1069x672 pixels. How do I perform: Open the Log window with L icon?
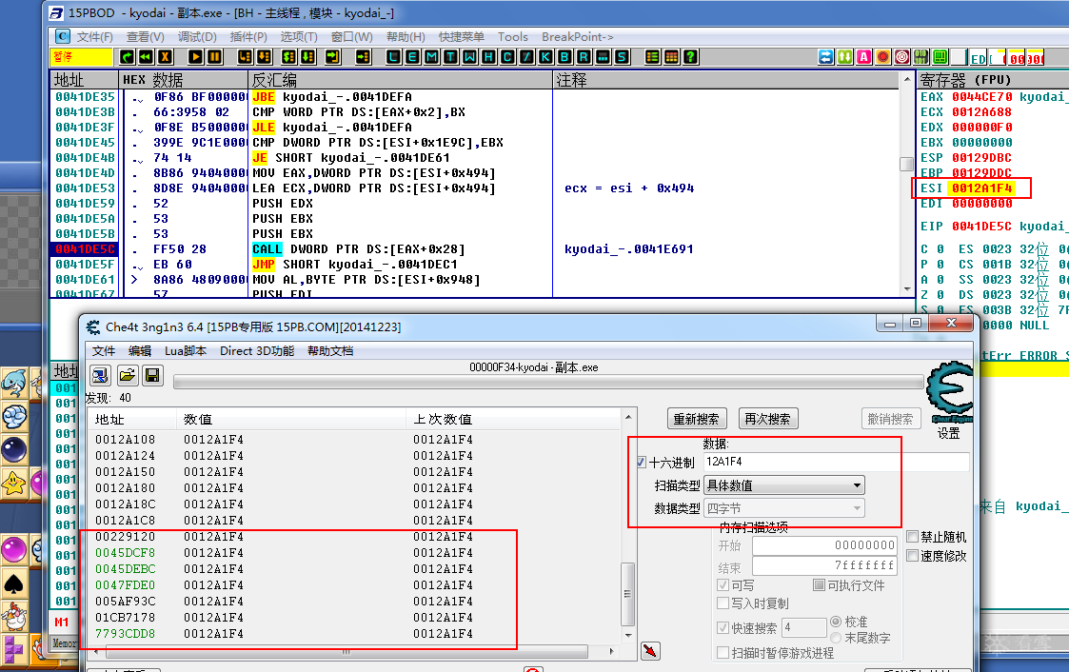coord(393,57)
